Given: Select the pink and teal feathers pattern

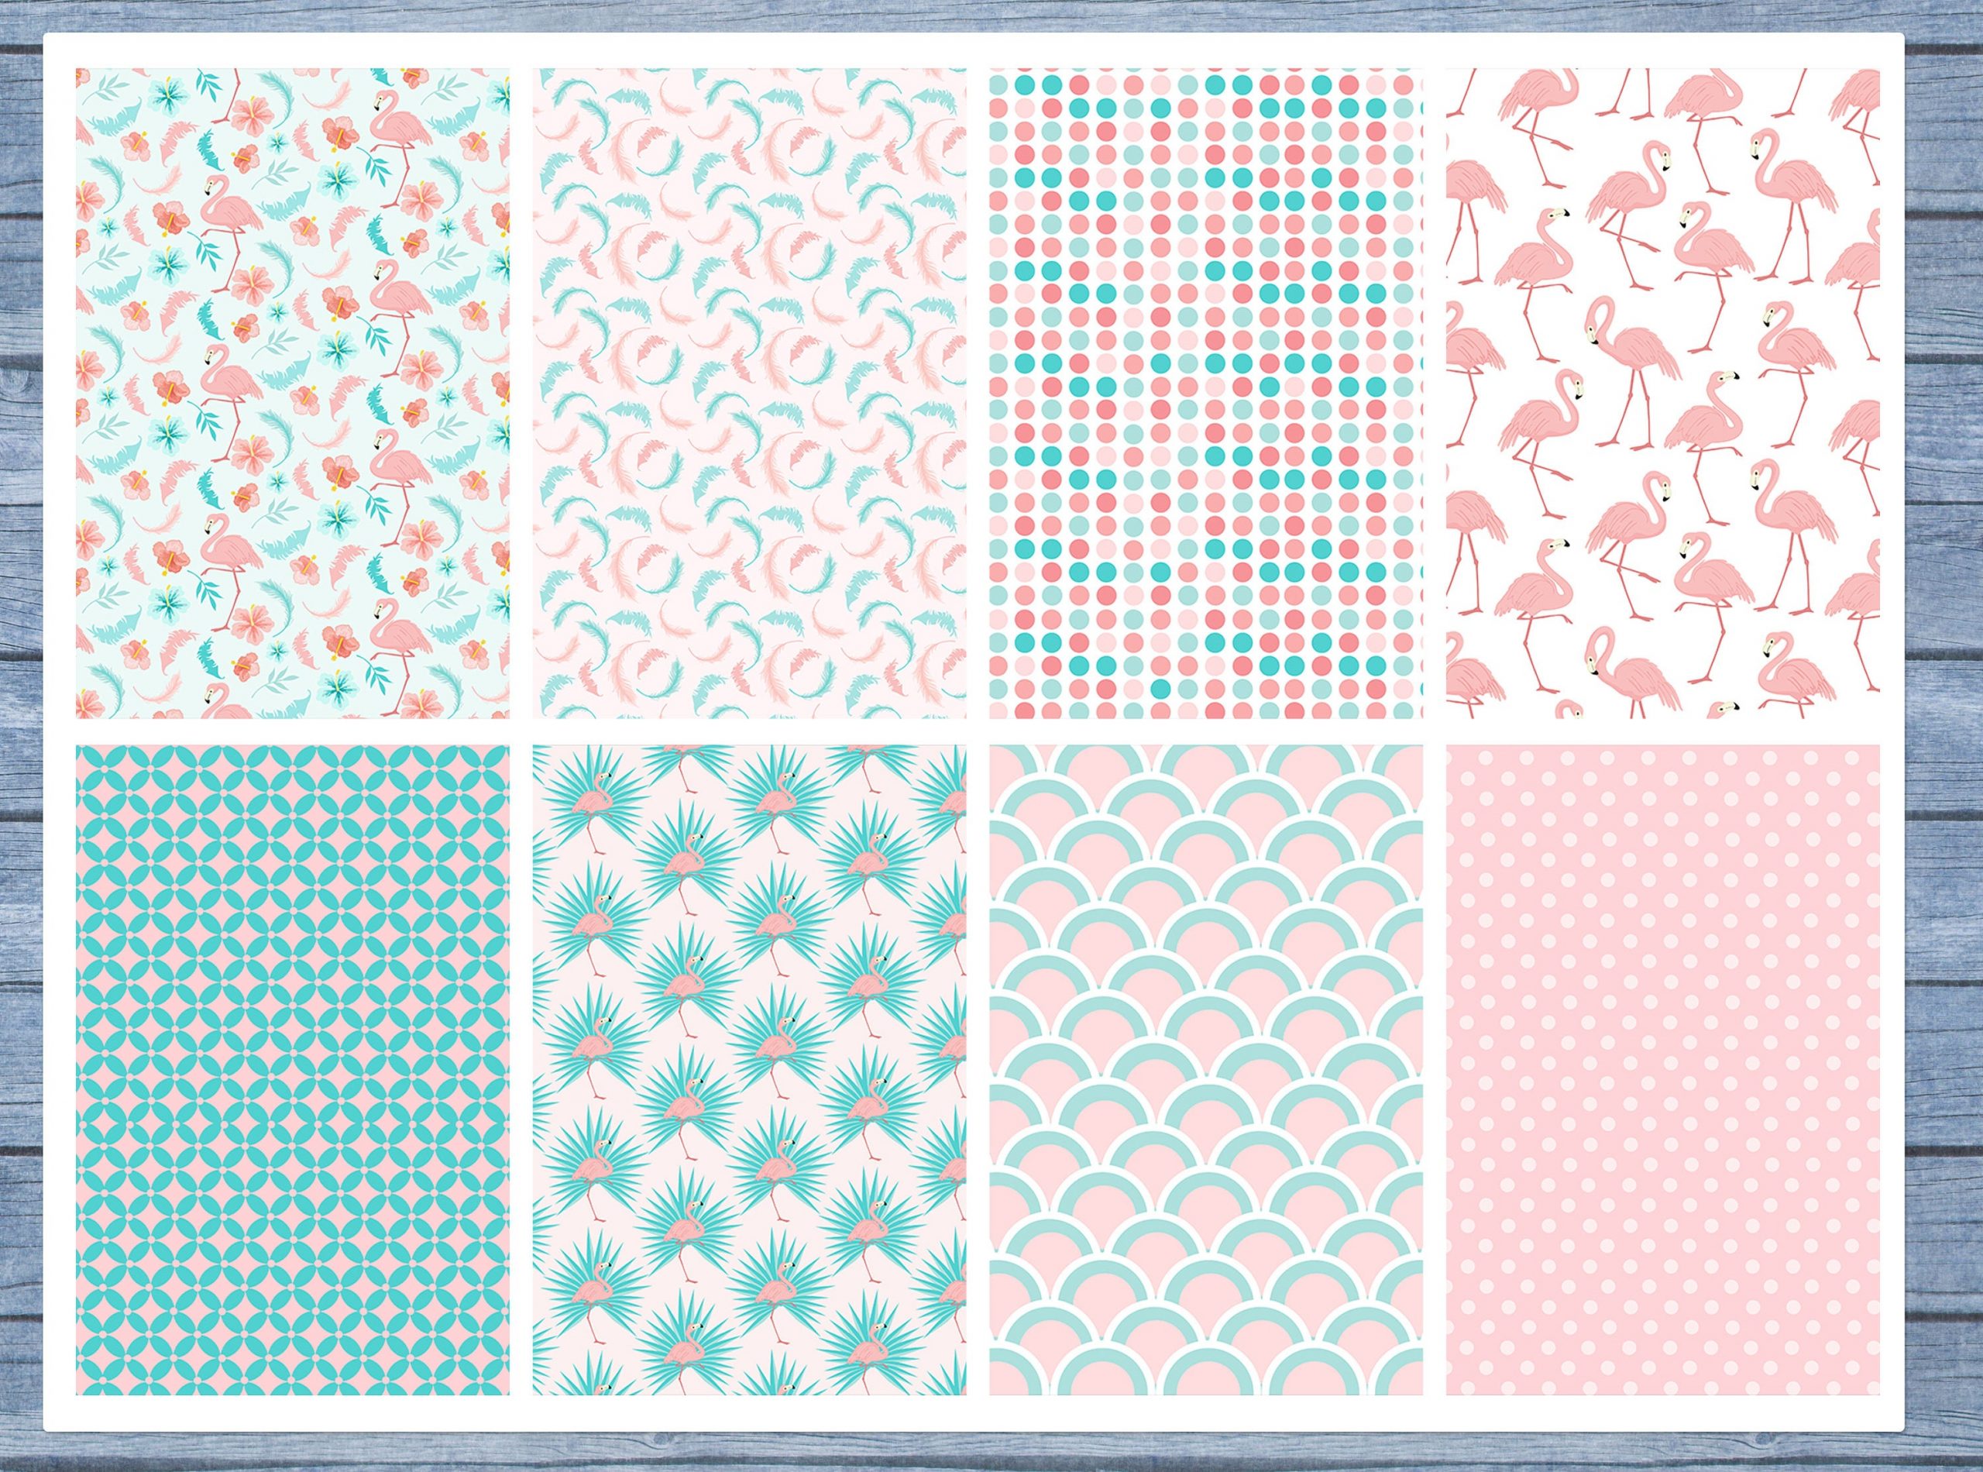Looking at the screenshot, I should (x=749, y=392).
